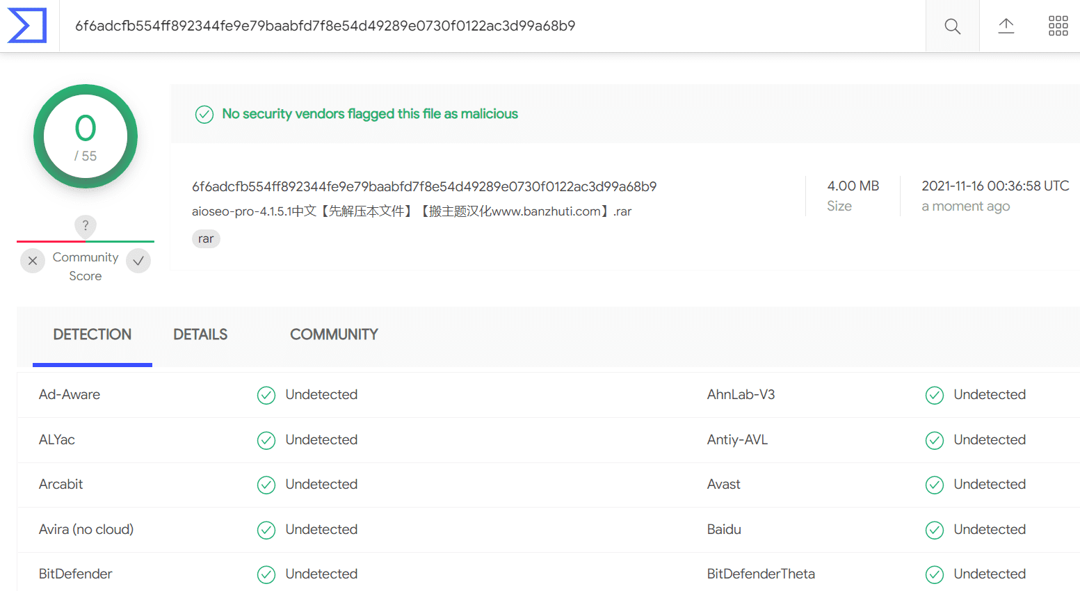Click Ad-Aware undetected check icon

(266, 395)
